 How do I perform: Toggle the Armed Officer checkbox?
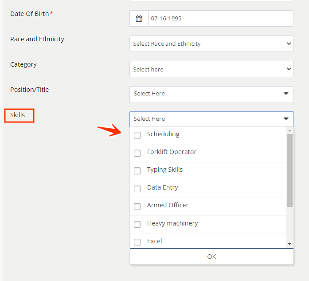coord(137,206)
